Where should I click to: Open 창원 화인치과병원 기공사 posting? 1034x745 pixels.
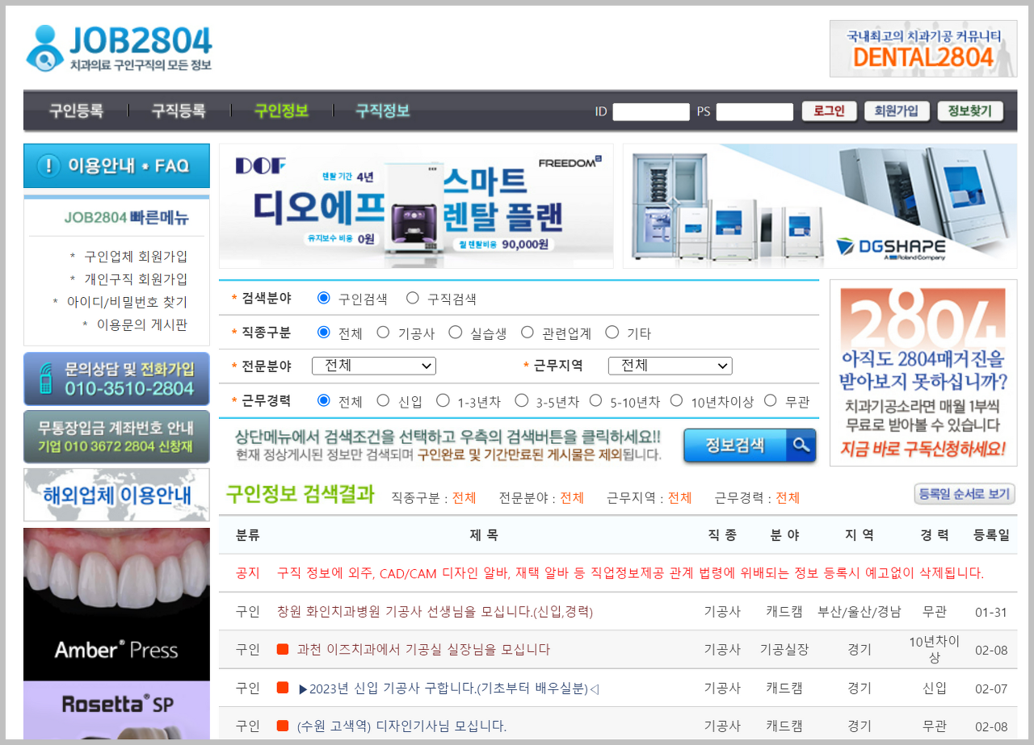coord(435,612)
